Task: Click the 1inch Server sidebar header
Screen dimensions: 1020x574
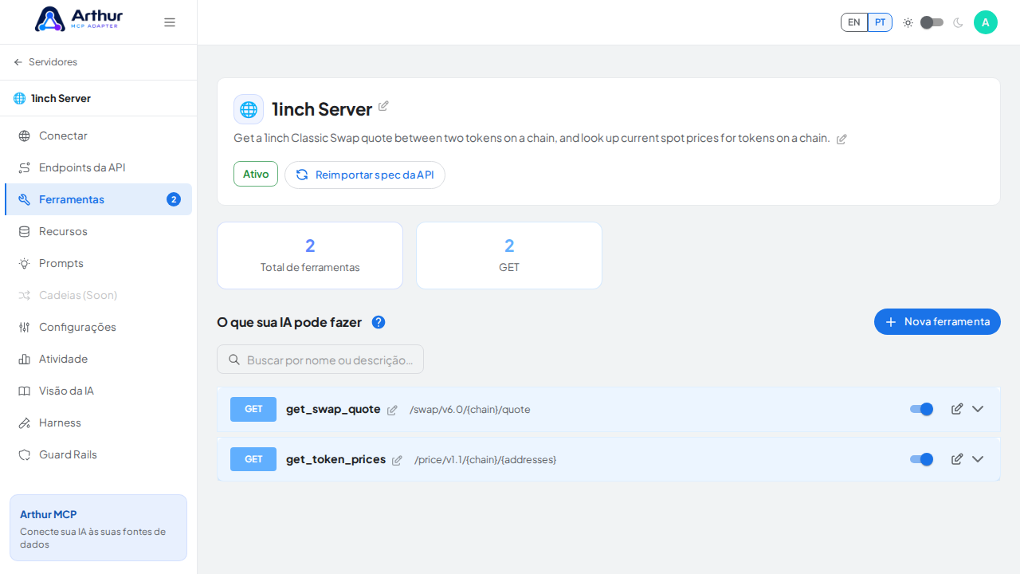Action: [x=98, y=98]
